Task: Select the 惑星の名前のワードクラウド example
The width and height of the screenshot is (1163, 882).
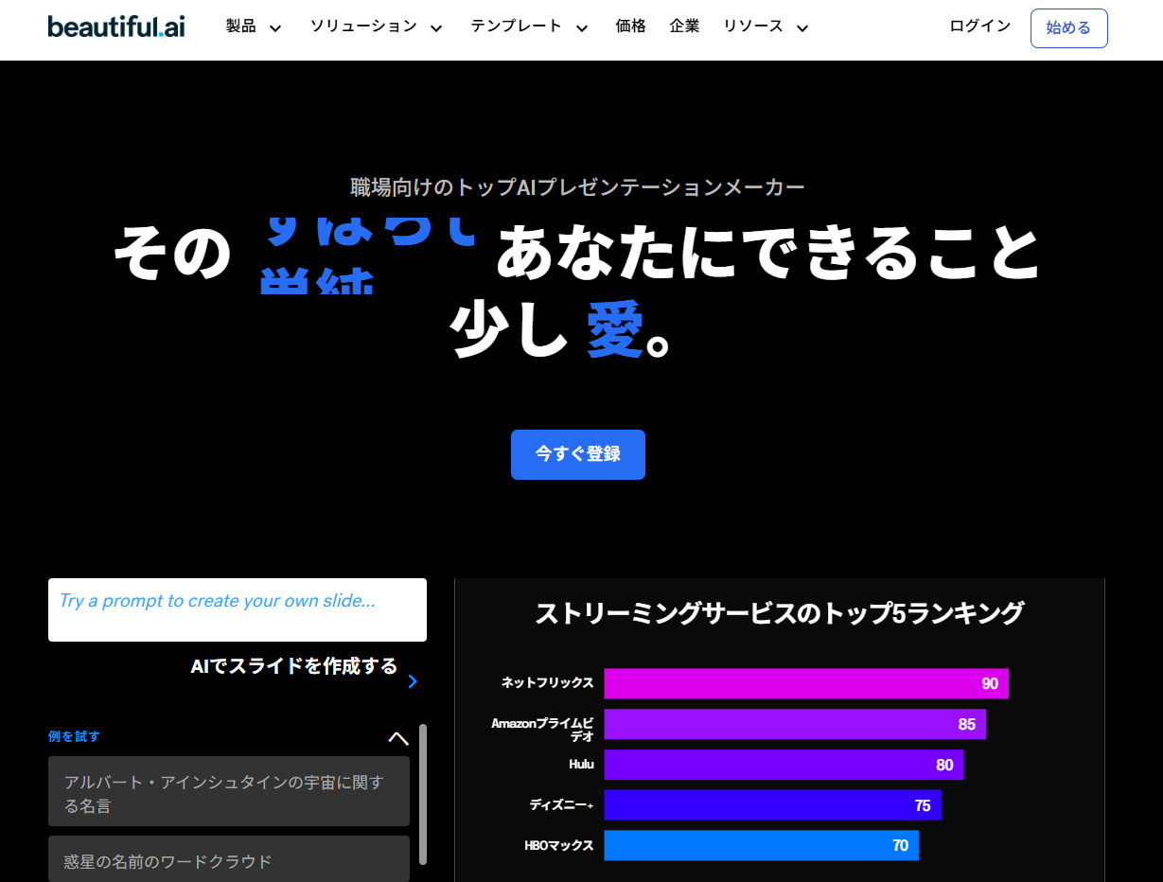Action: point(229,859)
